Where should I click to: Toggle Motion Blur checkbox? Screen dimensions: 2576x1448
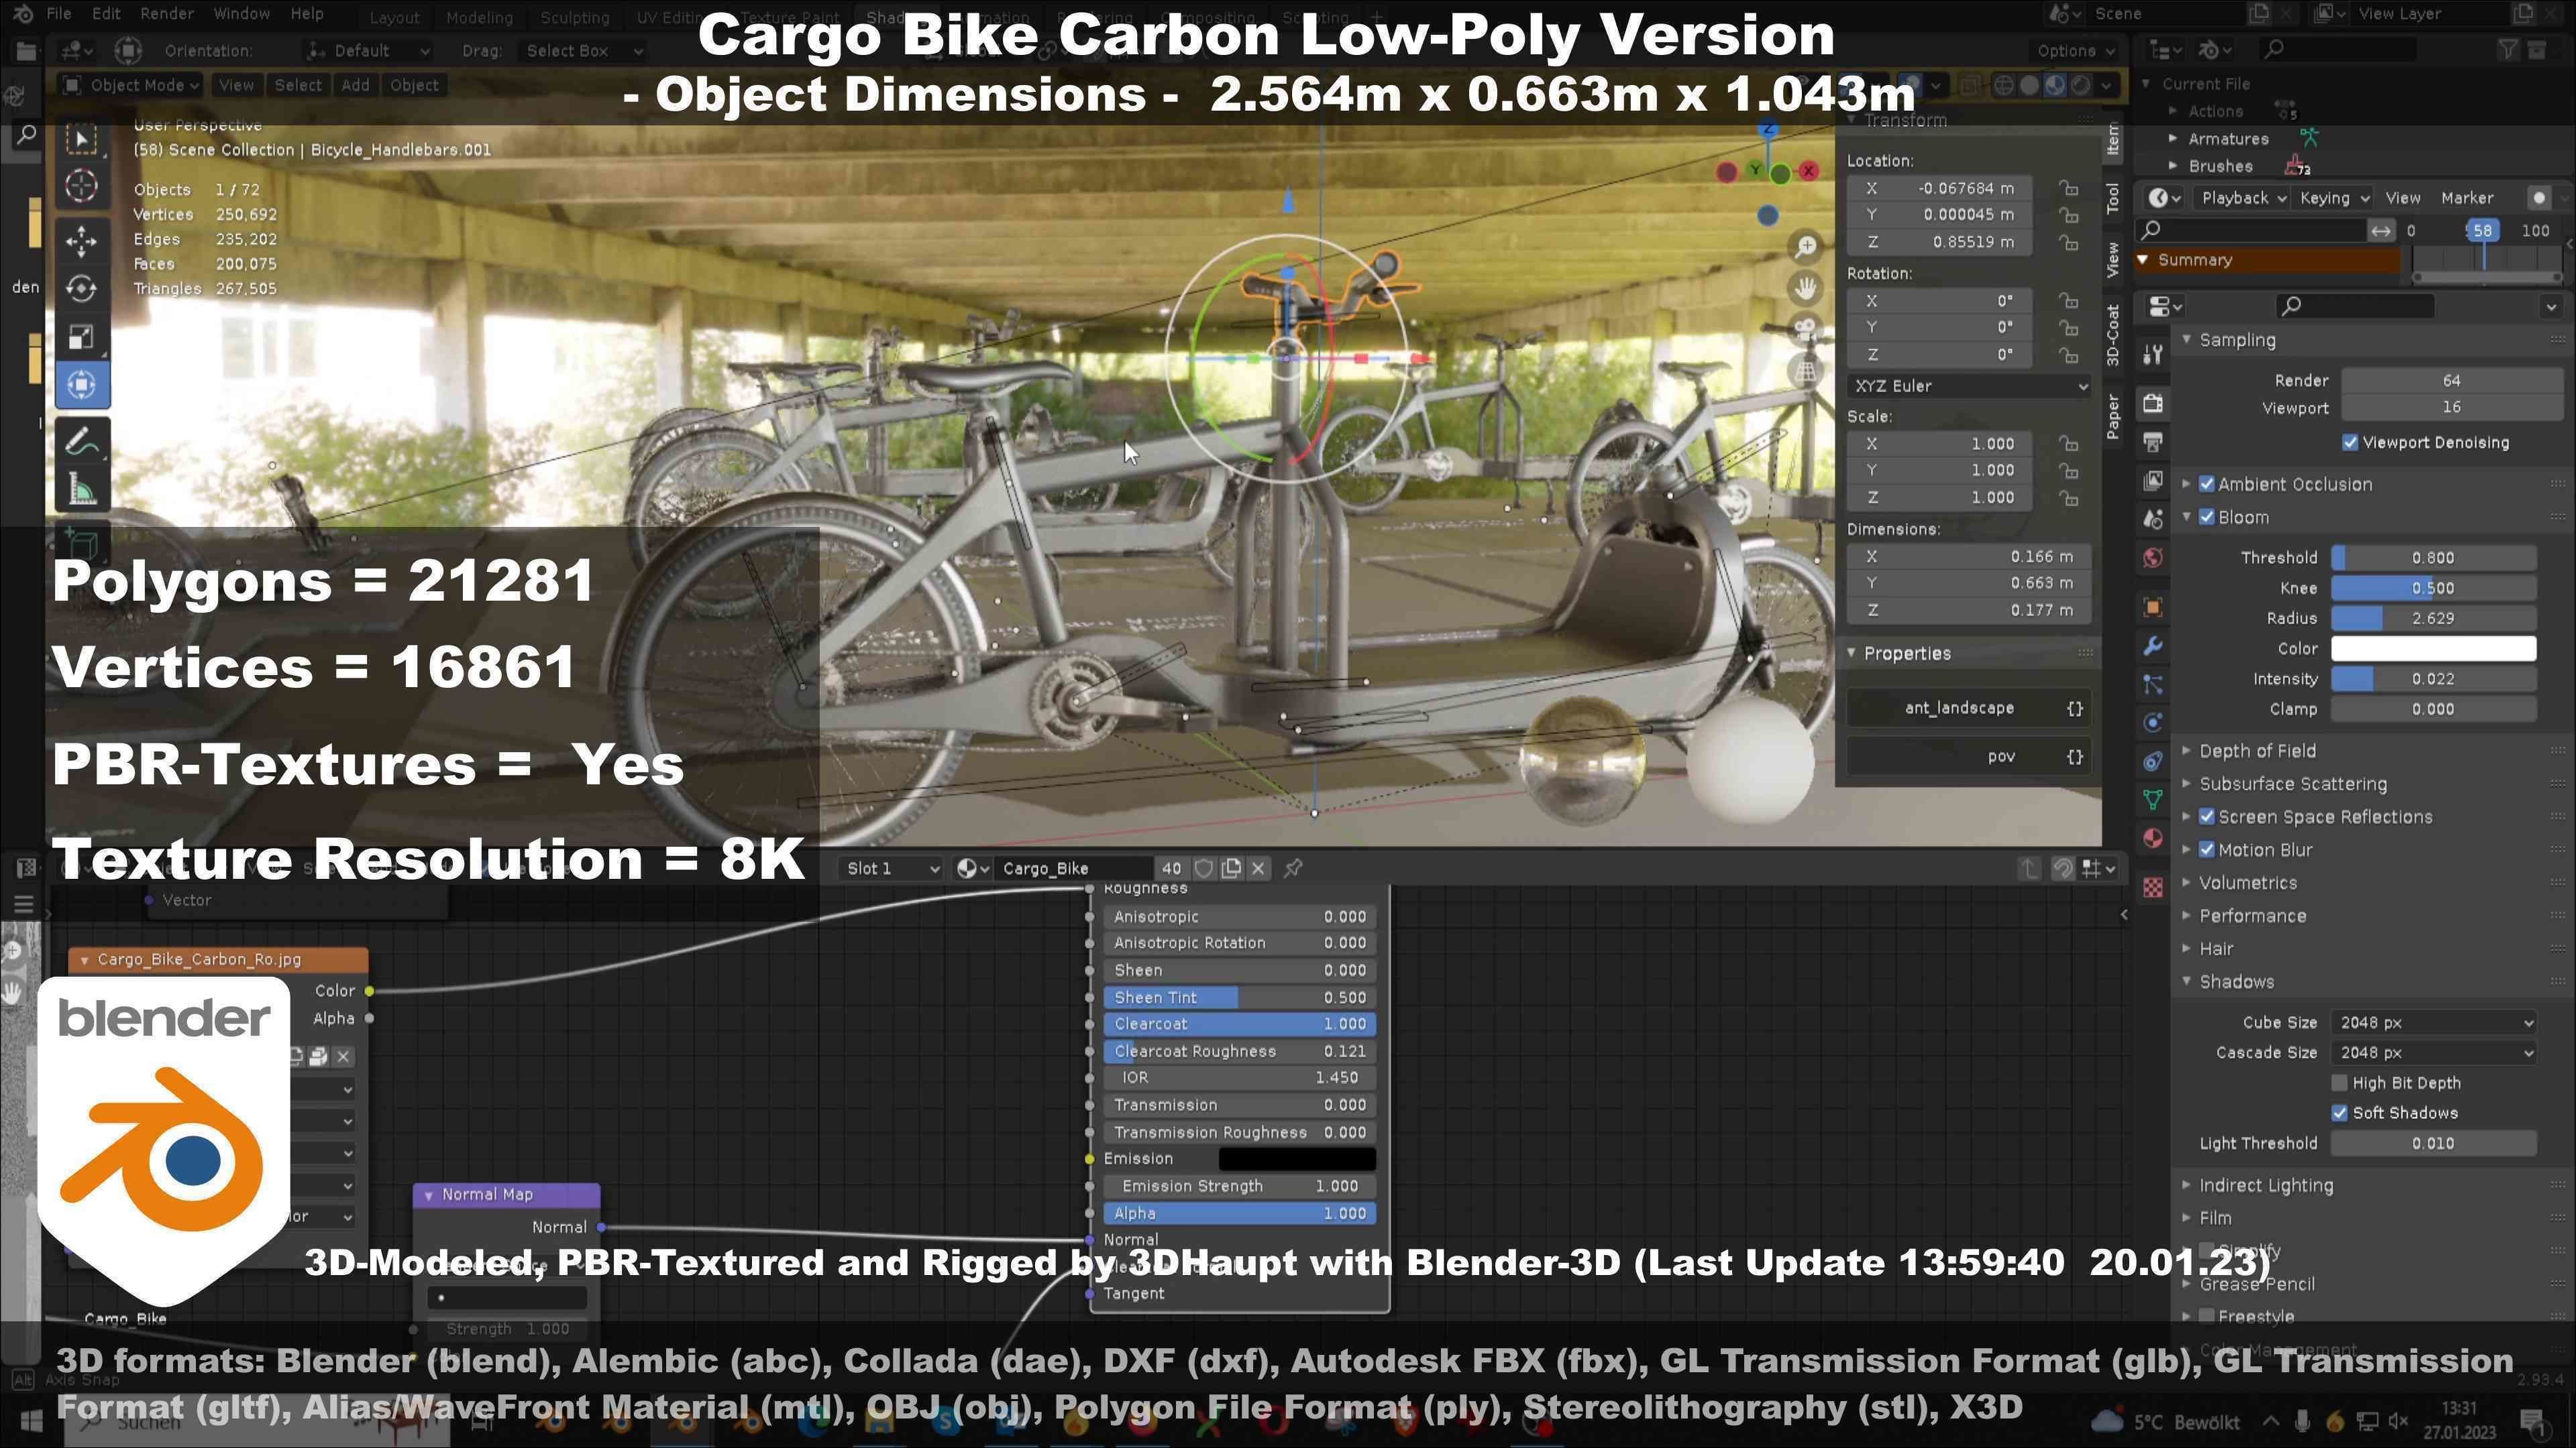2207,851
